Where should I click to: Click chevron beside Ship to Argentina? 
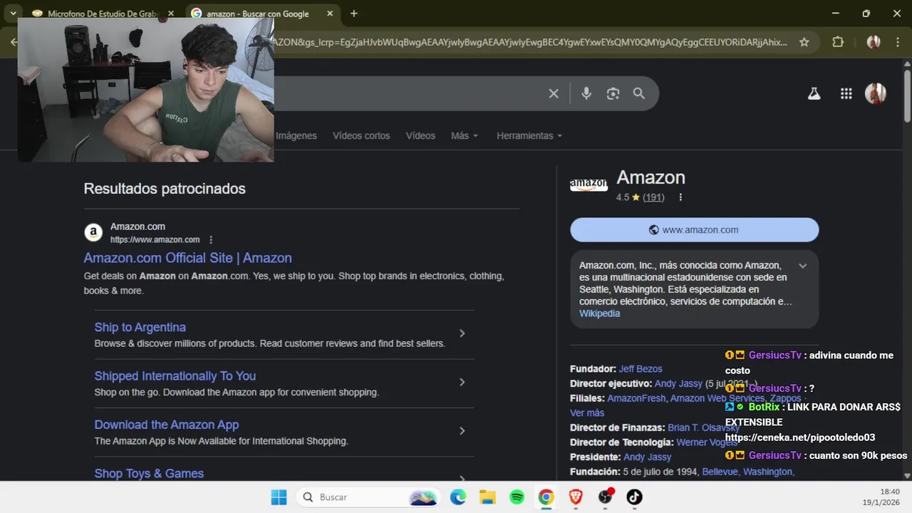[462, 333]
